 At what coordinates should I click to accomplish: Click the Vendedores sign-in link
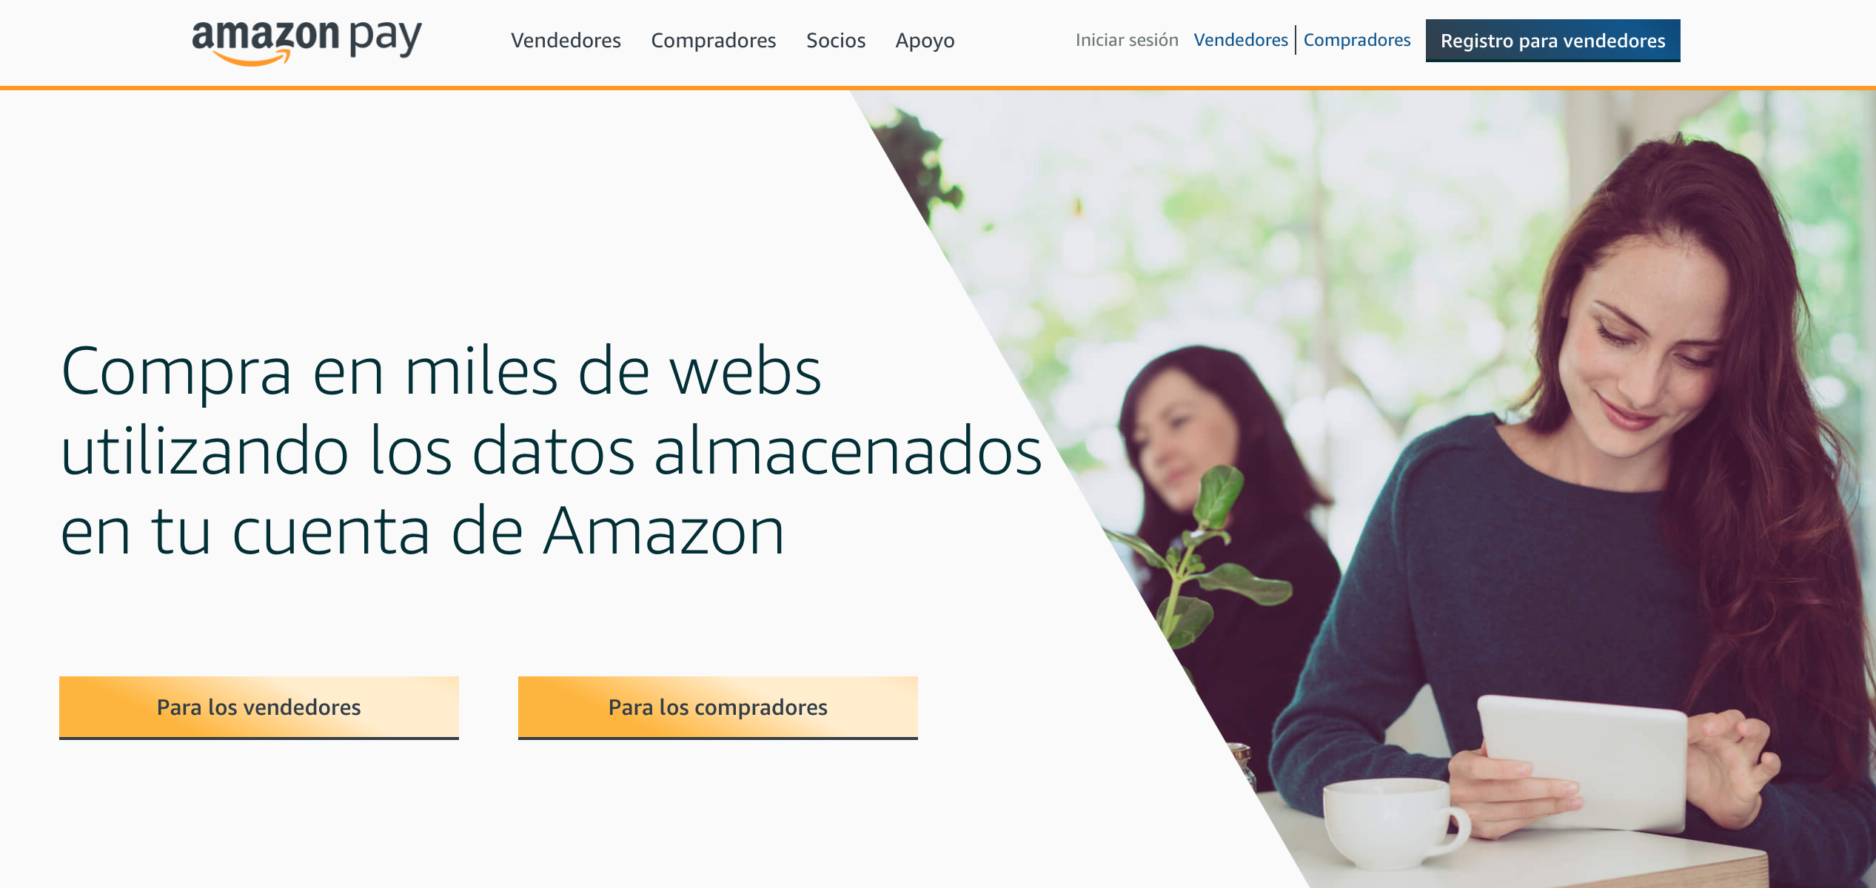coord(1241,40)
